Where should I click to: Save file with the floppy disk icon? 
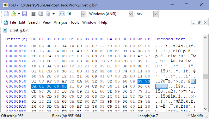point(25,14)
